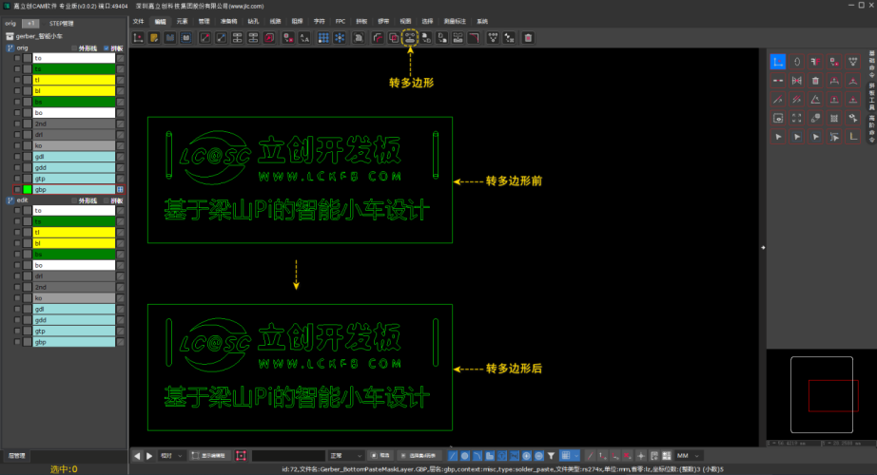877x475 pixels.
Task: Click the dashed line segment icon in right panel
Action: [x=778, y=81]
